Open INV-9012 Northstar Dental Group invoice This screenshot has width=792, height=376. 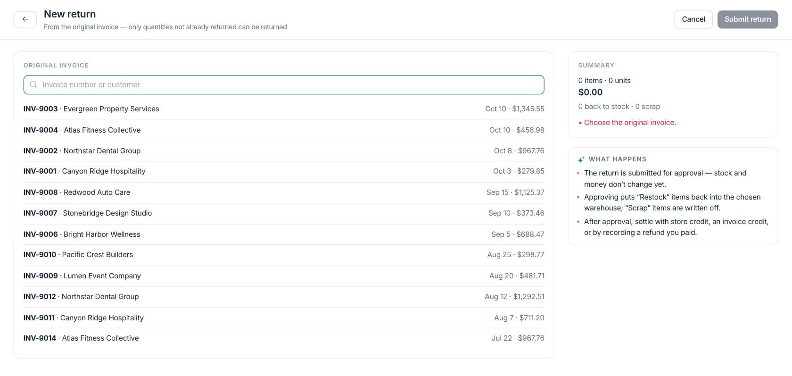284,297
